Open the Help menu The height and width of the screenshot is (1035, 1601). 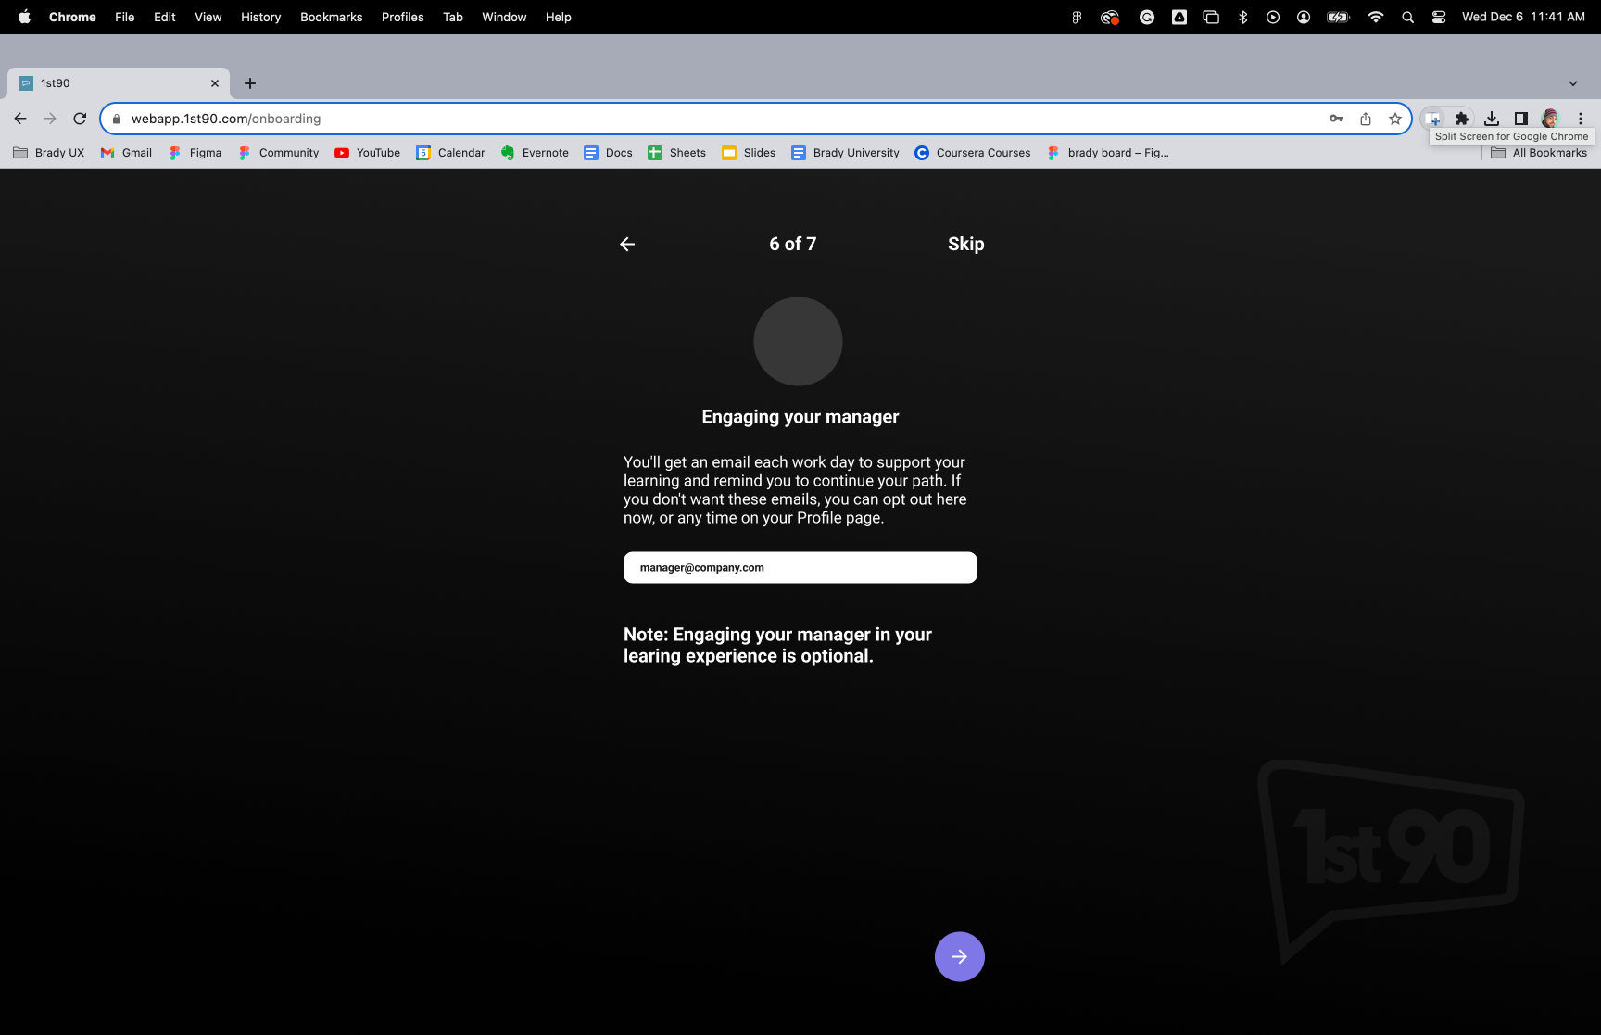pos(558,17)
